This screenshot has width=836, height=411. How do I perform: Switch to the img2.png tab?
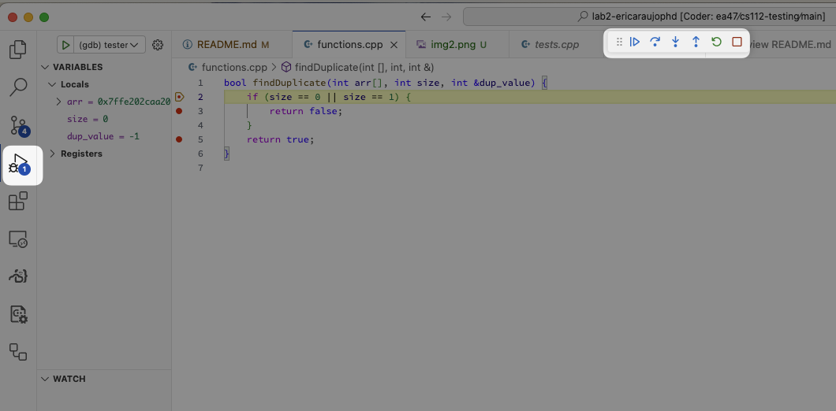click(453, 45)
